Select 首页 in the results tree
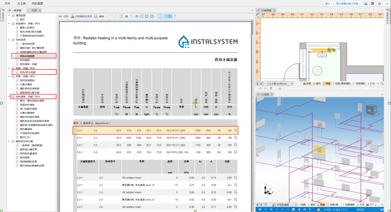Viewport: 391px width, 212px height. (x=22, y=20)
